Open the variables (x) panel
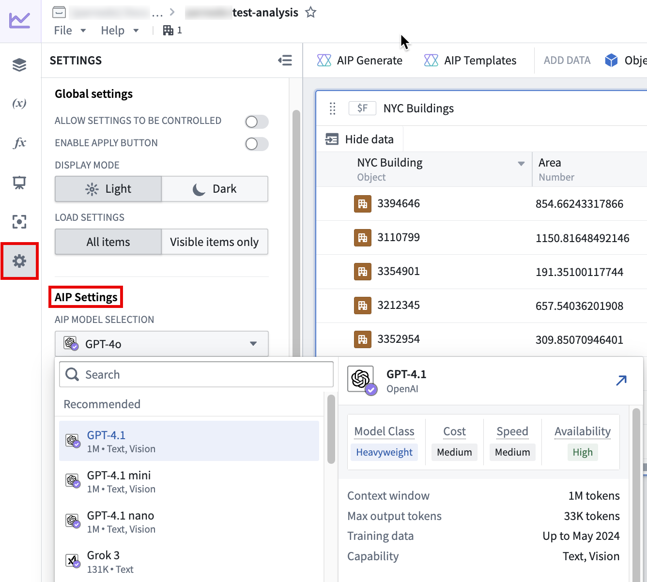647x582 pixels. (19, 103)
